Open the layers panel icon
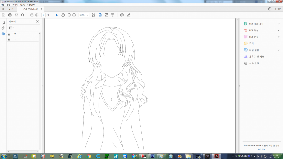The height and width of the screenshot is (159, 283). tap(3, 34)
